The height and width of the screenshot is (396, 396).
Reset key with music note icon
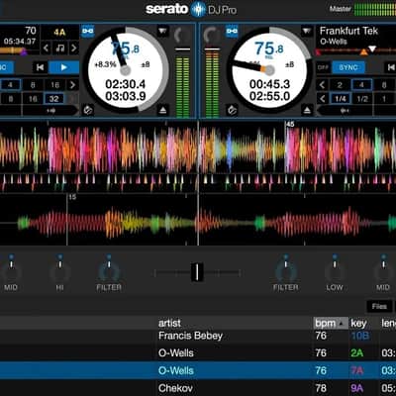(x=60, y=49)
